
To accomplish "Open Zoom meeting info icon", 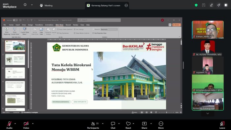I will (25, 5).
